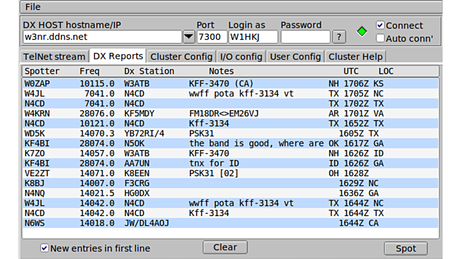Expand the DX HOST hostname dropdown

pyautogui.click(x=189, y=37)
